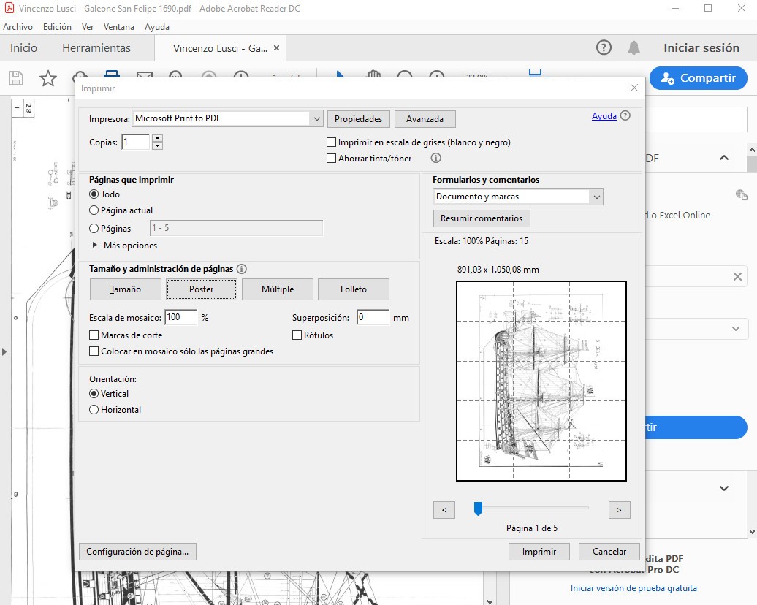The width and height of the screenshot is (757, 605).
Task: Click info icon next to Tamaño y administración
Action: pos(242,269)
